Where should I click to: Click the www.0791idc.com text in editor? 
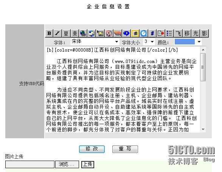point(135,62)
